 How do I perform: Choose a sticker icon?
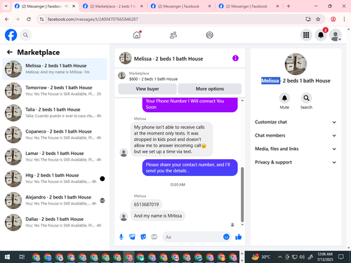coord(143,237)
